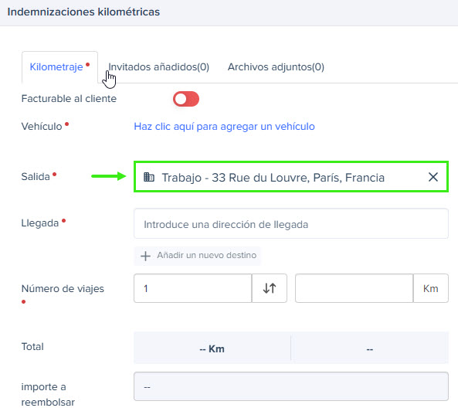
Task: Click the importe a reembolsar field
Action: pos(291,386)
